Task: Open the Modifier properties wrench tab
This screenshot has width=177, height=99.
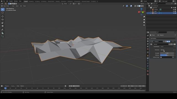Action: [148, 58]
